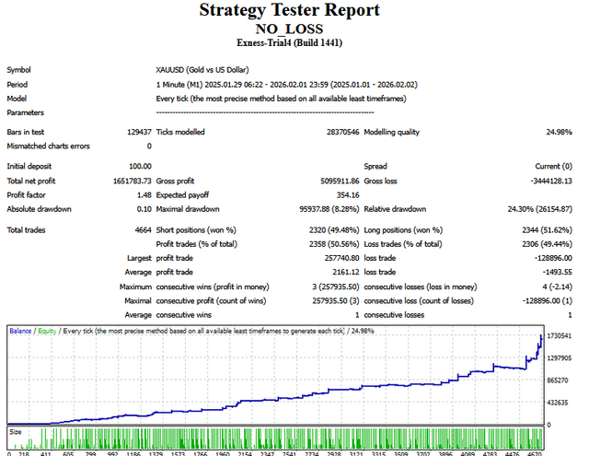This screenshot has width=589, height=456.
Task: Select the XAUUSD (Gold vs US Dollar) symbol value
Action: (208, 70)
